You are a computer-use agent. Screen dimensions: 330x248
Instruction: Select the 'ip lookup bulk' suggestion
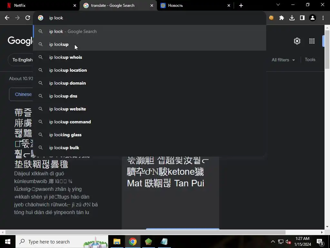tap(150, 148)
